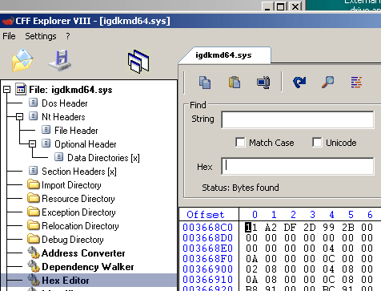Viewport: 381px width, 291px height.
Task: Collapse the Nt Headers tree node
Action: tap(19, 117)
